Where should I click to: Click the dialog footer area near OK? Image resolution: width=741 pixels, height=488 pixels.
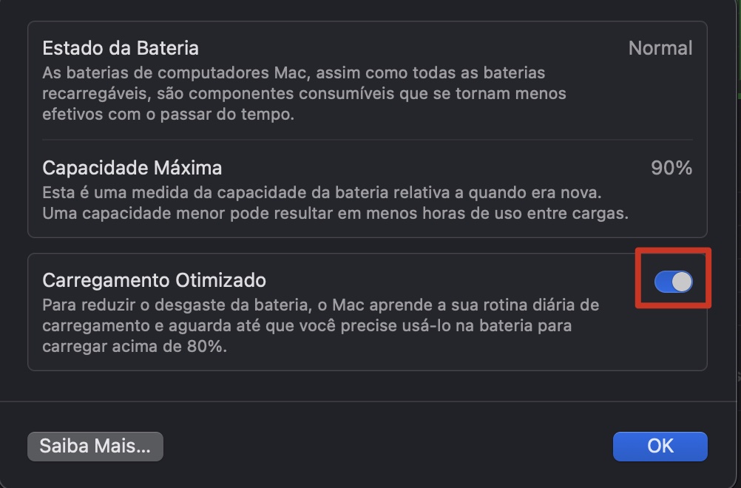tap(444, 446)
